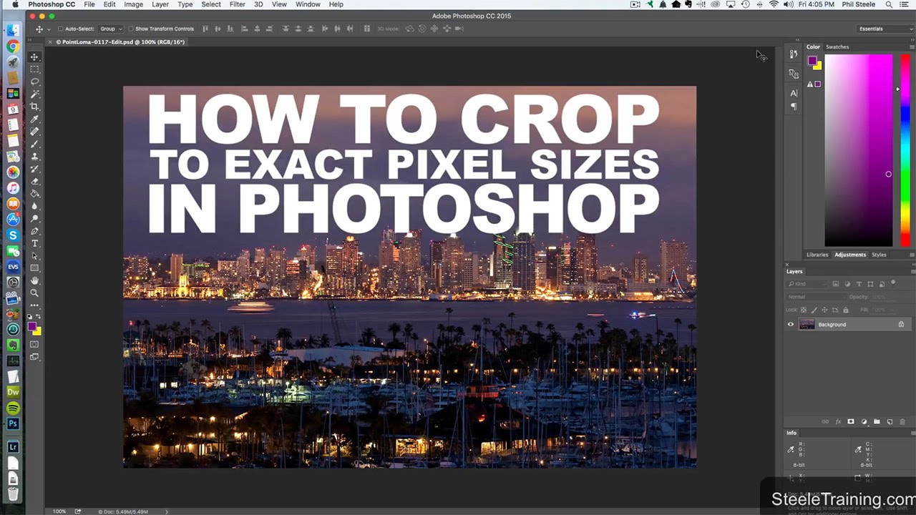Click Add layer mask icon in Layers
916x515 pixels.
coord(851,422)
